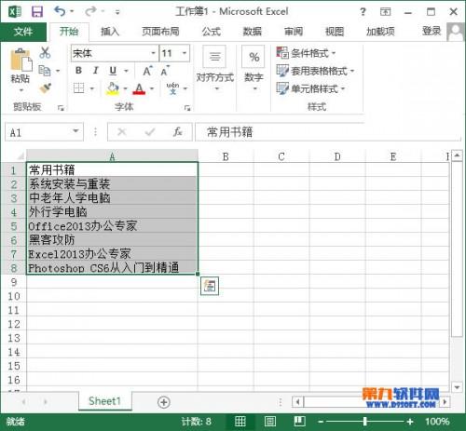
Task: Open the 加载项 tab
Action: 380,32
